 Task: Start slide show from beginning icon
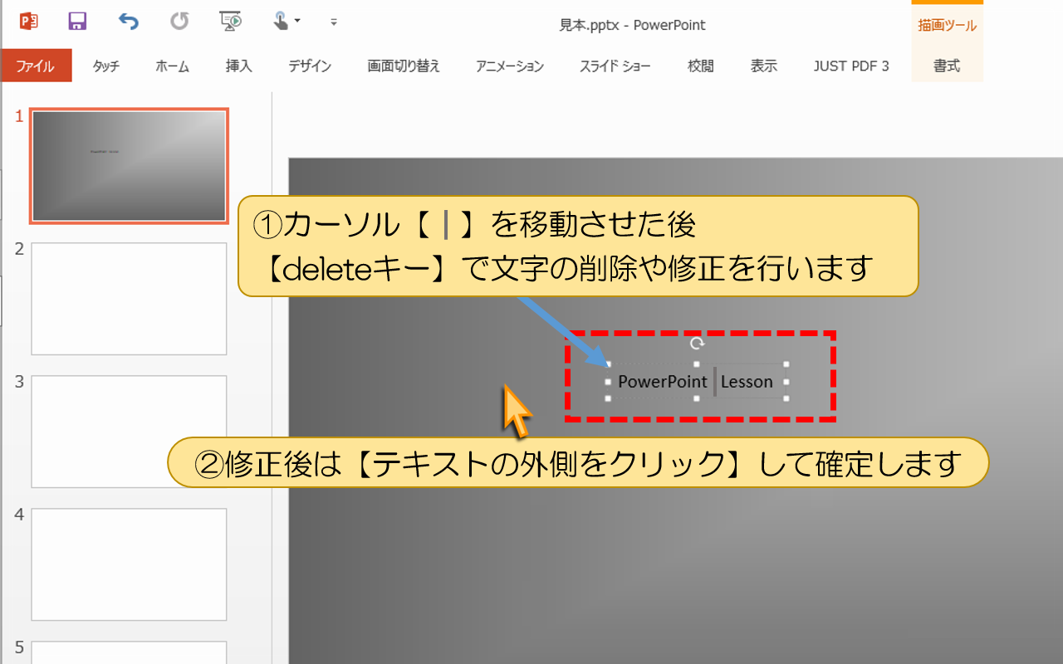230,21
